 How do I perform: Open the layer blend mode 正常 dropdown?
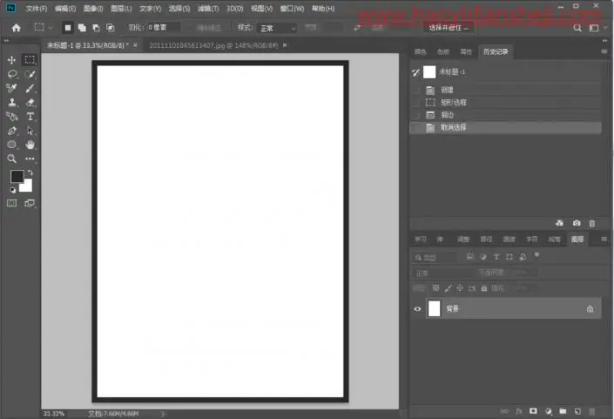click(442, 274)
